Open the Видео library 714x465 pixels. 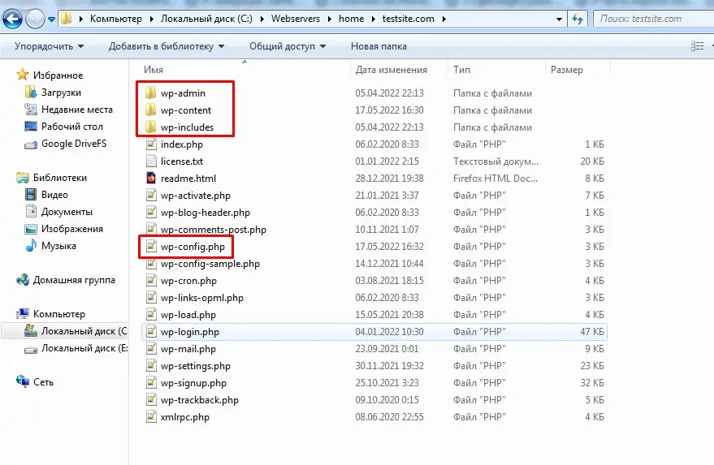tap(54, 195)
